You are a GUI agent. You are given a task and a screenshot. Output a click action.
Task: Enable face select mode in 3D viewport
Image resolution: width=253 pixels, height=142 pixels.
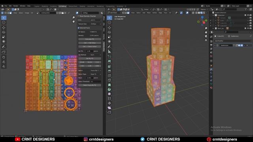128,13
